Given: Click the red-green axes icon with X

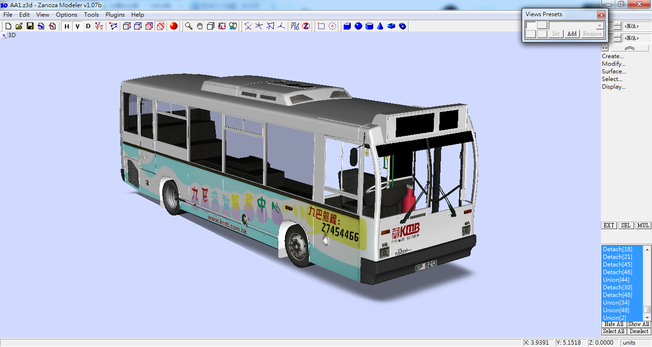Looking at the screenshot, I should pos(99,26).
